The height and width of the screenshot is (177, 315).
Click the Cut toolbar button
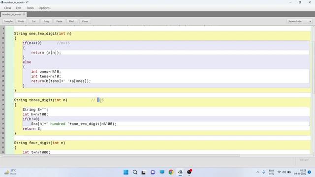click(x=34, y=21)
